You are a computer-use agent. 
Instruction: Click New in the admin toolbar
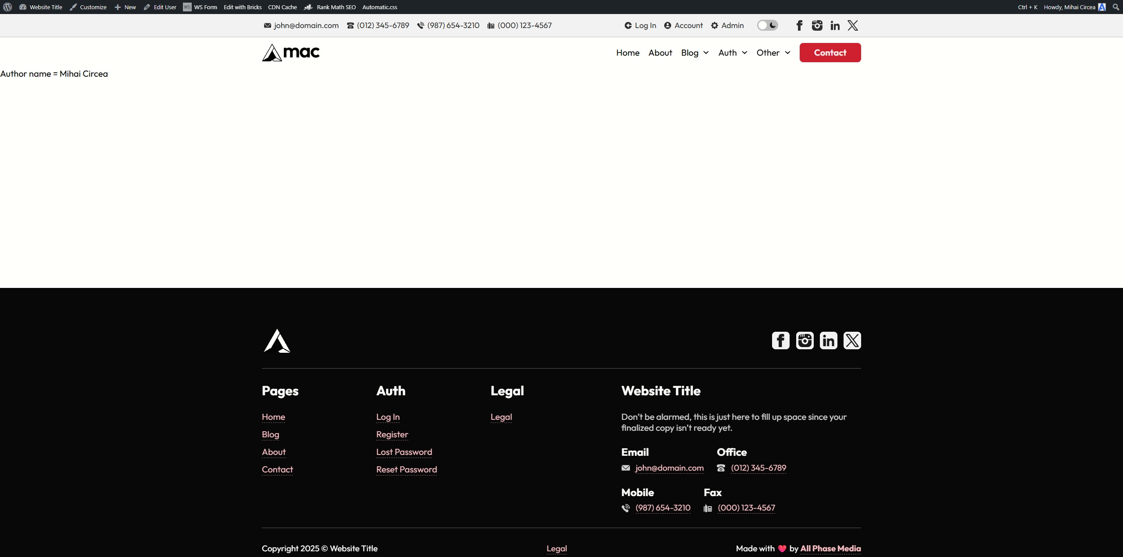(x=125, y=7)
